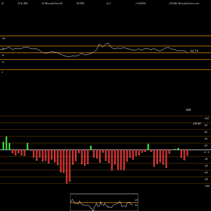Click the 70 label on RSI axis
This screenshot has width=211, height=211.
3,49
